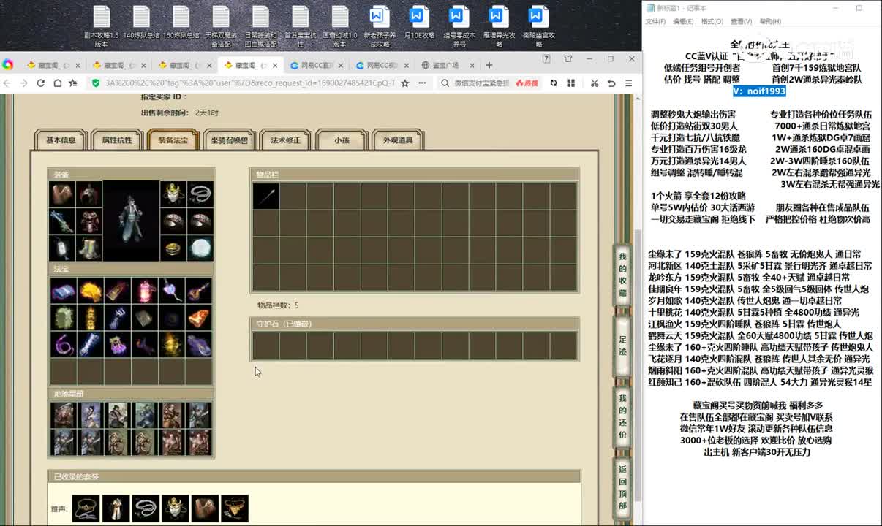Click the helmet equipment icon
882x526 pixels.
[x=89, y=194]
